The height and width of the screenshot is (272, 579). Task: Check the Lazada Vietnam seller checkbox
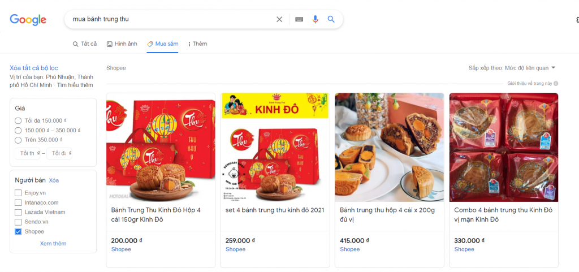pyautogui.click(x=18, y=212)
